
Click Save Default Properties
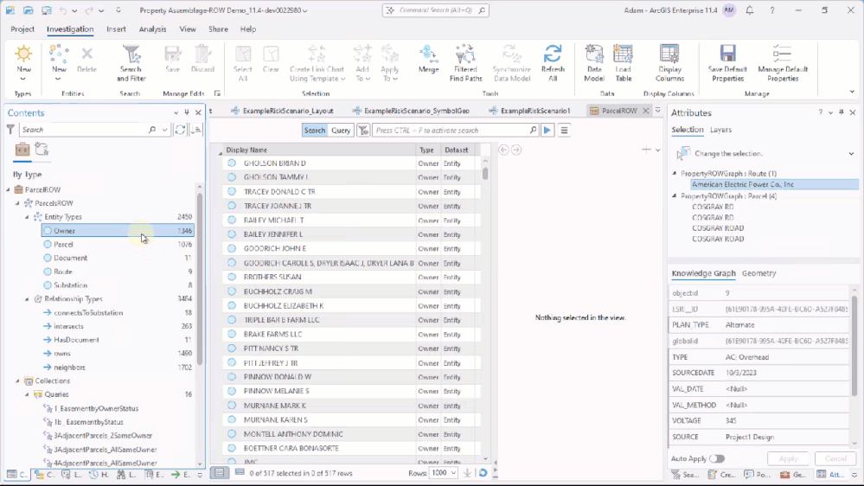tap(727, 63)
